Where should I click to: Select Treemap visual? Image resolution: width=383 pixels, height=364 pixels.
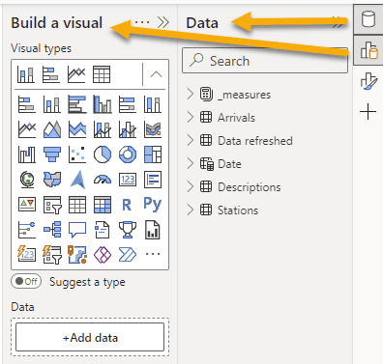[x=153, y=154]
